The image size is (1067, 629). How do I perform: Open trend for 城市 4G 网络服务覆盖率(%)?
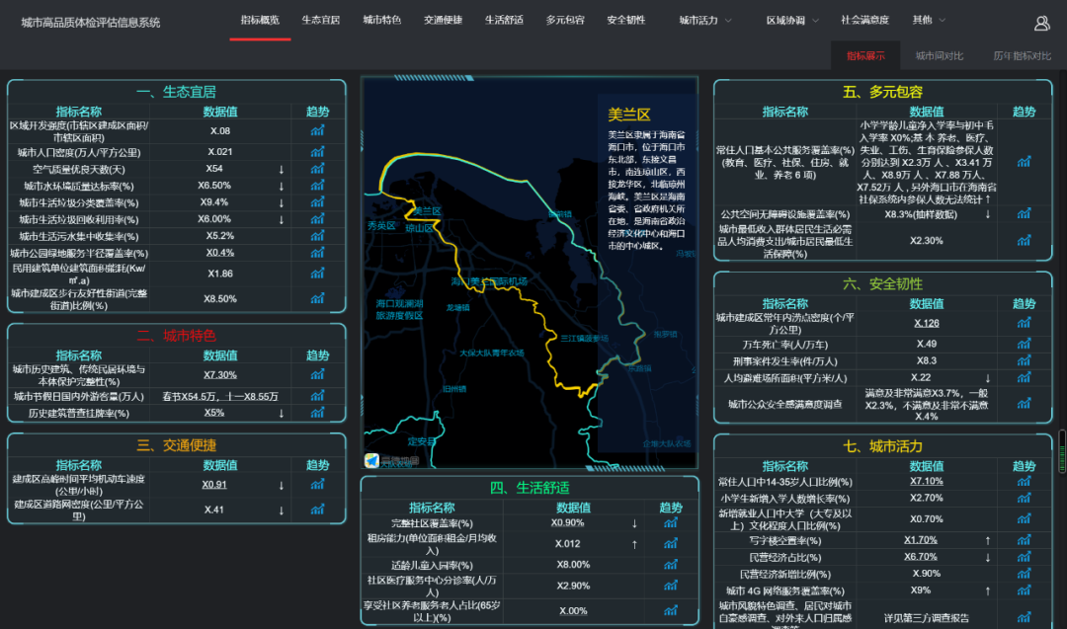point(1024,590)
